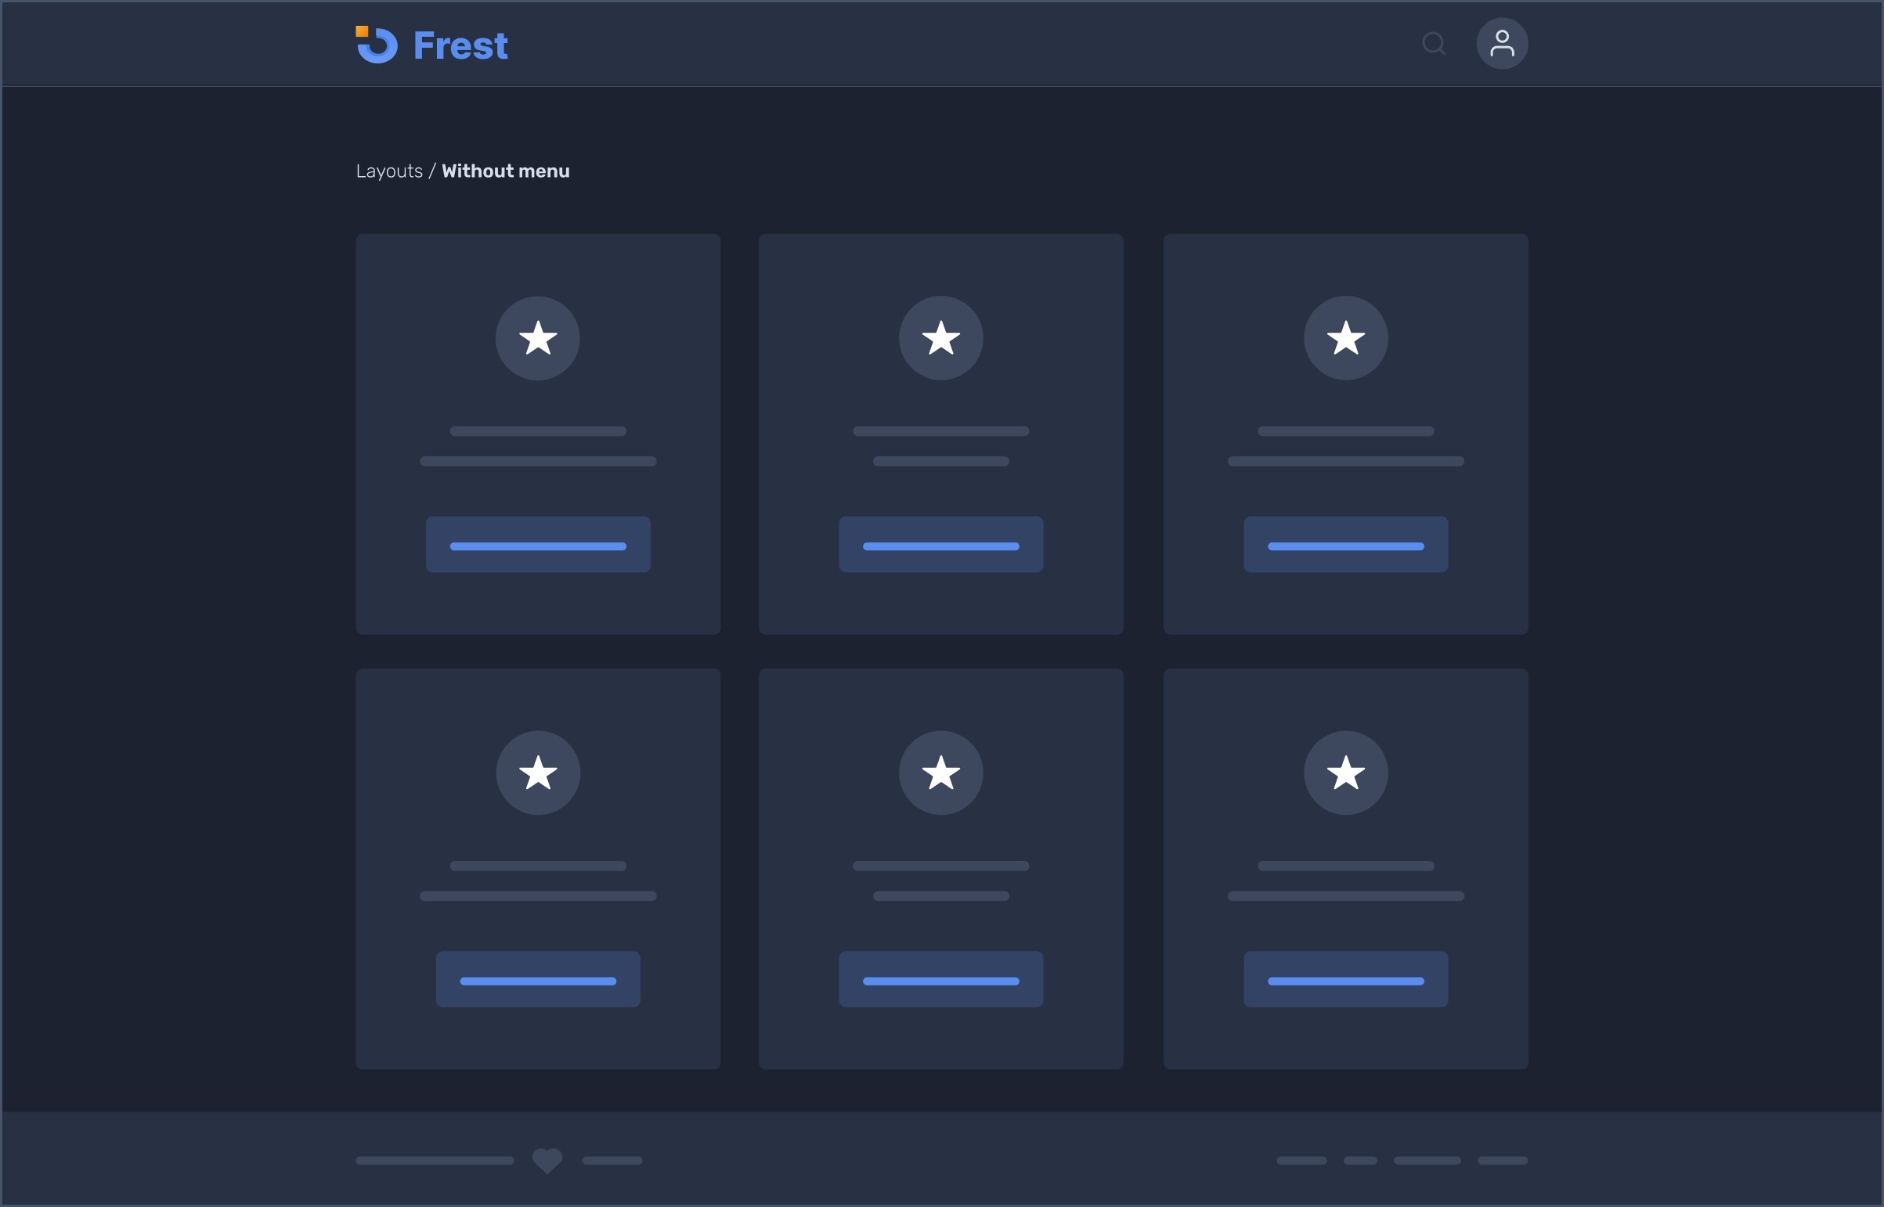Click the Frest brand name text
The image size is (1884, 1207).
(x=460, y=45)
